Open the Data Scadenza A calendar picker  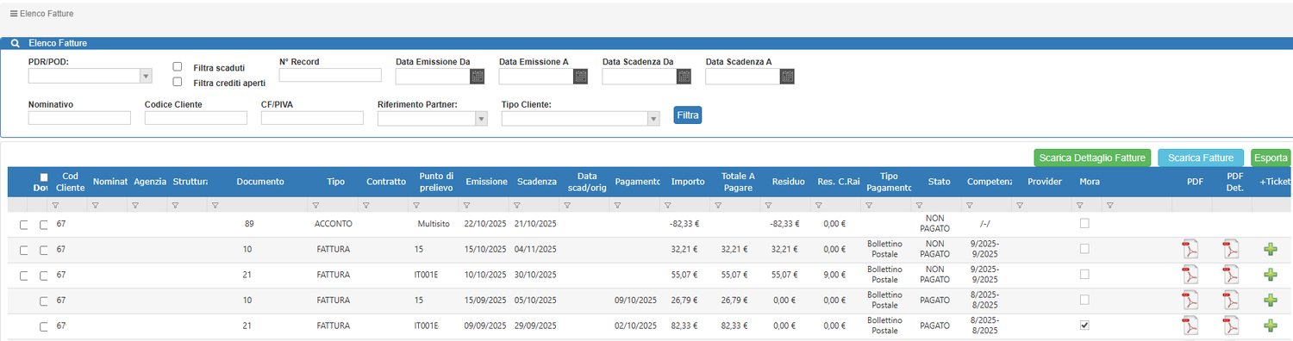787,77
